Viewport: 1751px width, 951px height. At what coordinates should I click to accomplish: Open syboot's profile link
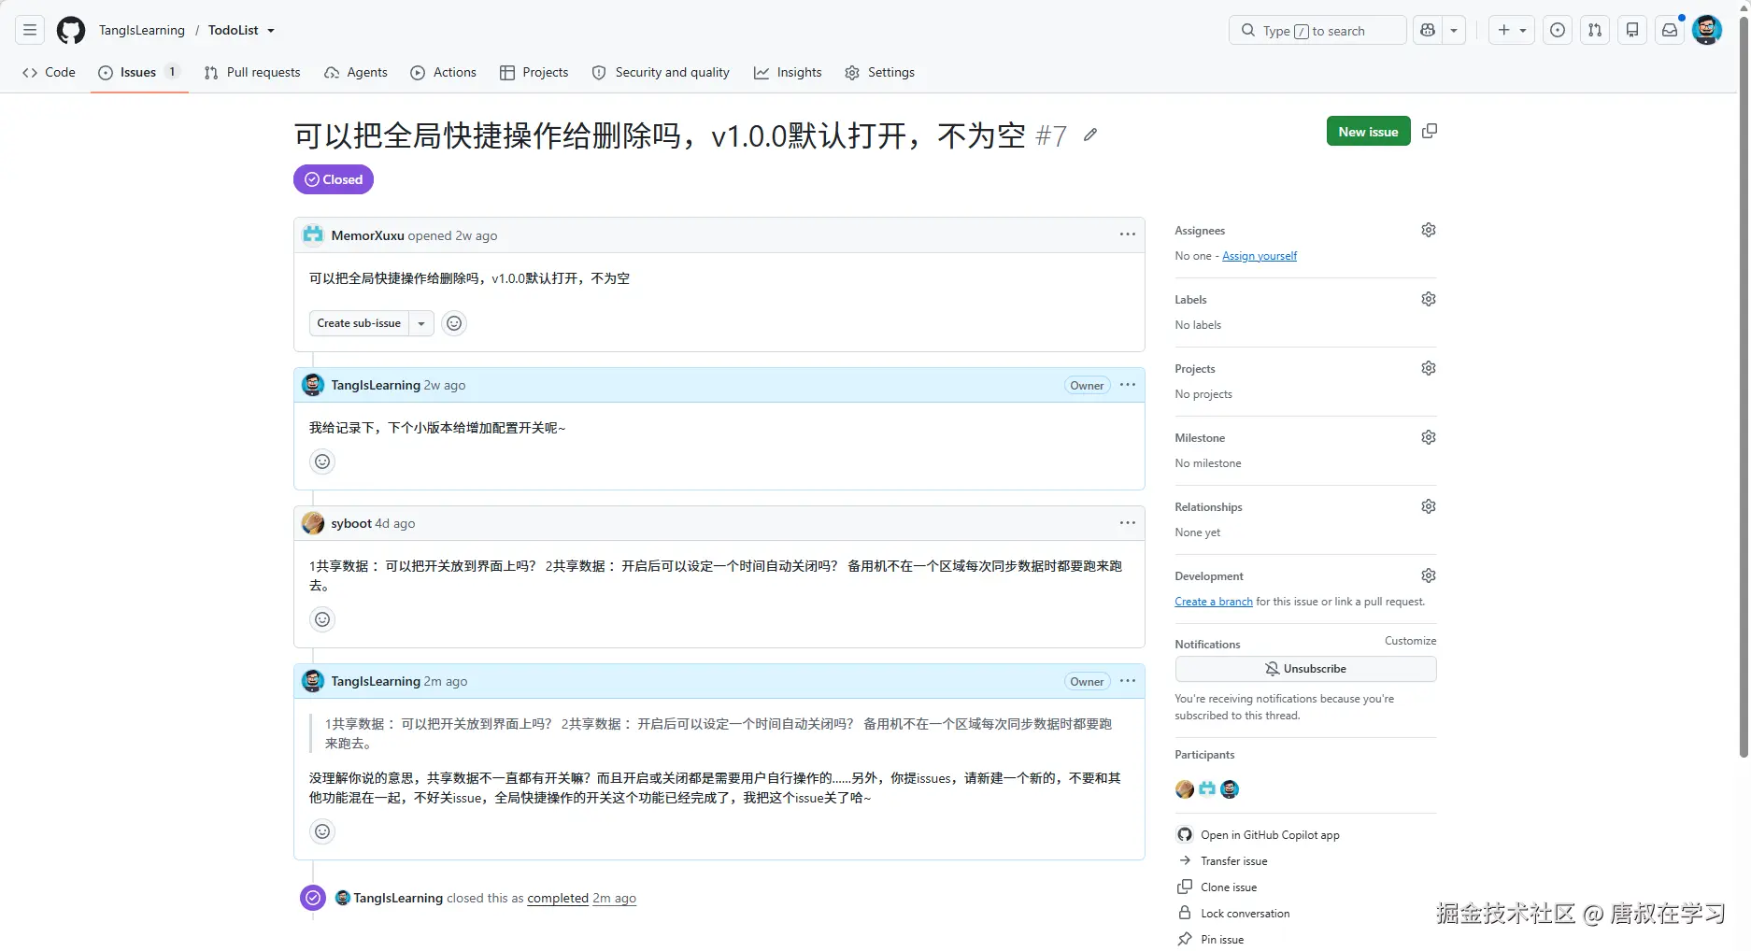(351, 523)
